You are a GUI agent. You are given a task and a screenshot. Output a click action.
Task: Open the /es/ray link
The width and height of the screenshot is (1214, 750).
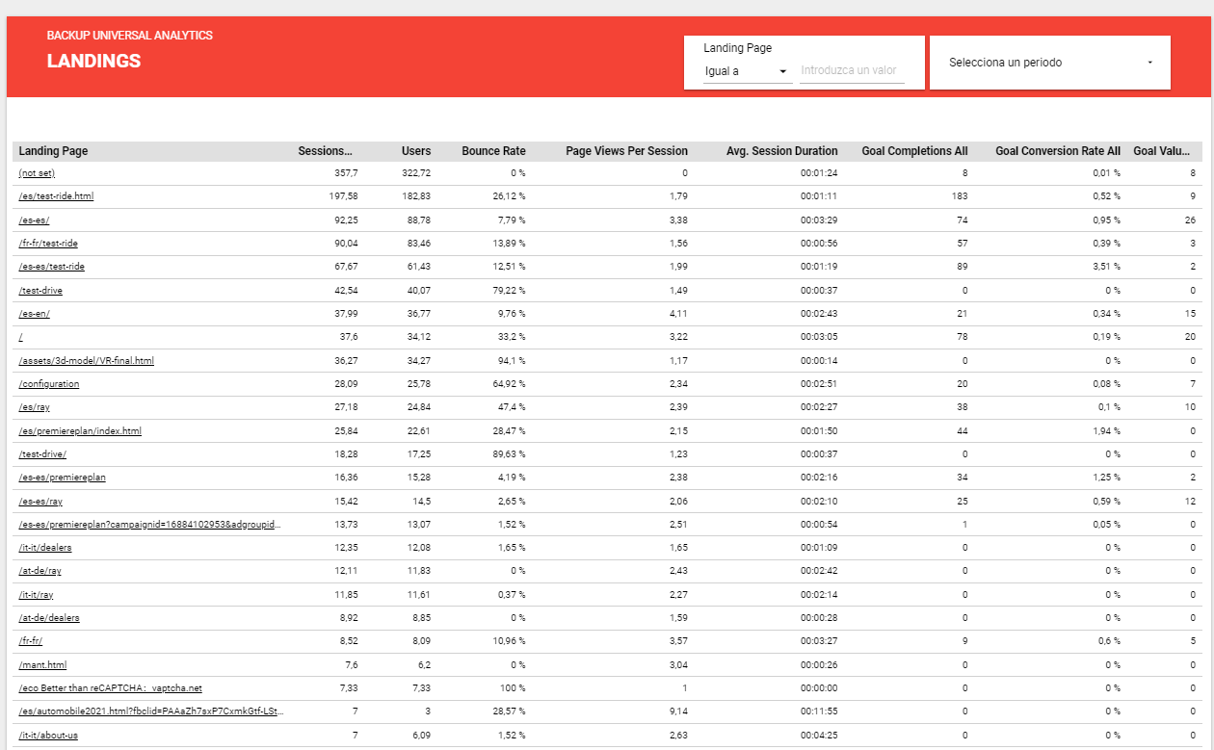34,407
